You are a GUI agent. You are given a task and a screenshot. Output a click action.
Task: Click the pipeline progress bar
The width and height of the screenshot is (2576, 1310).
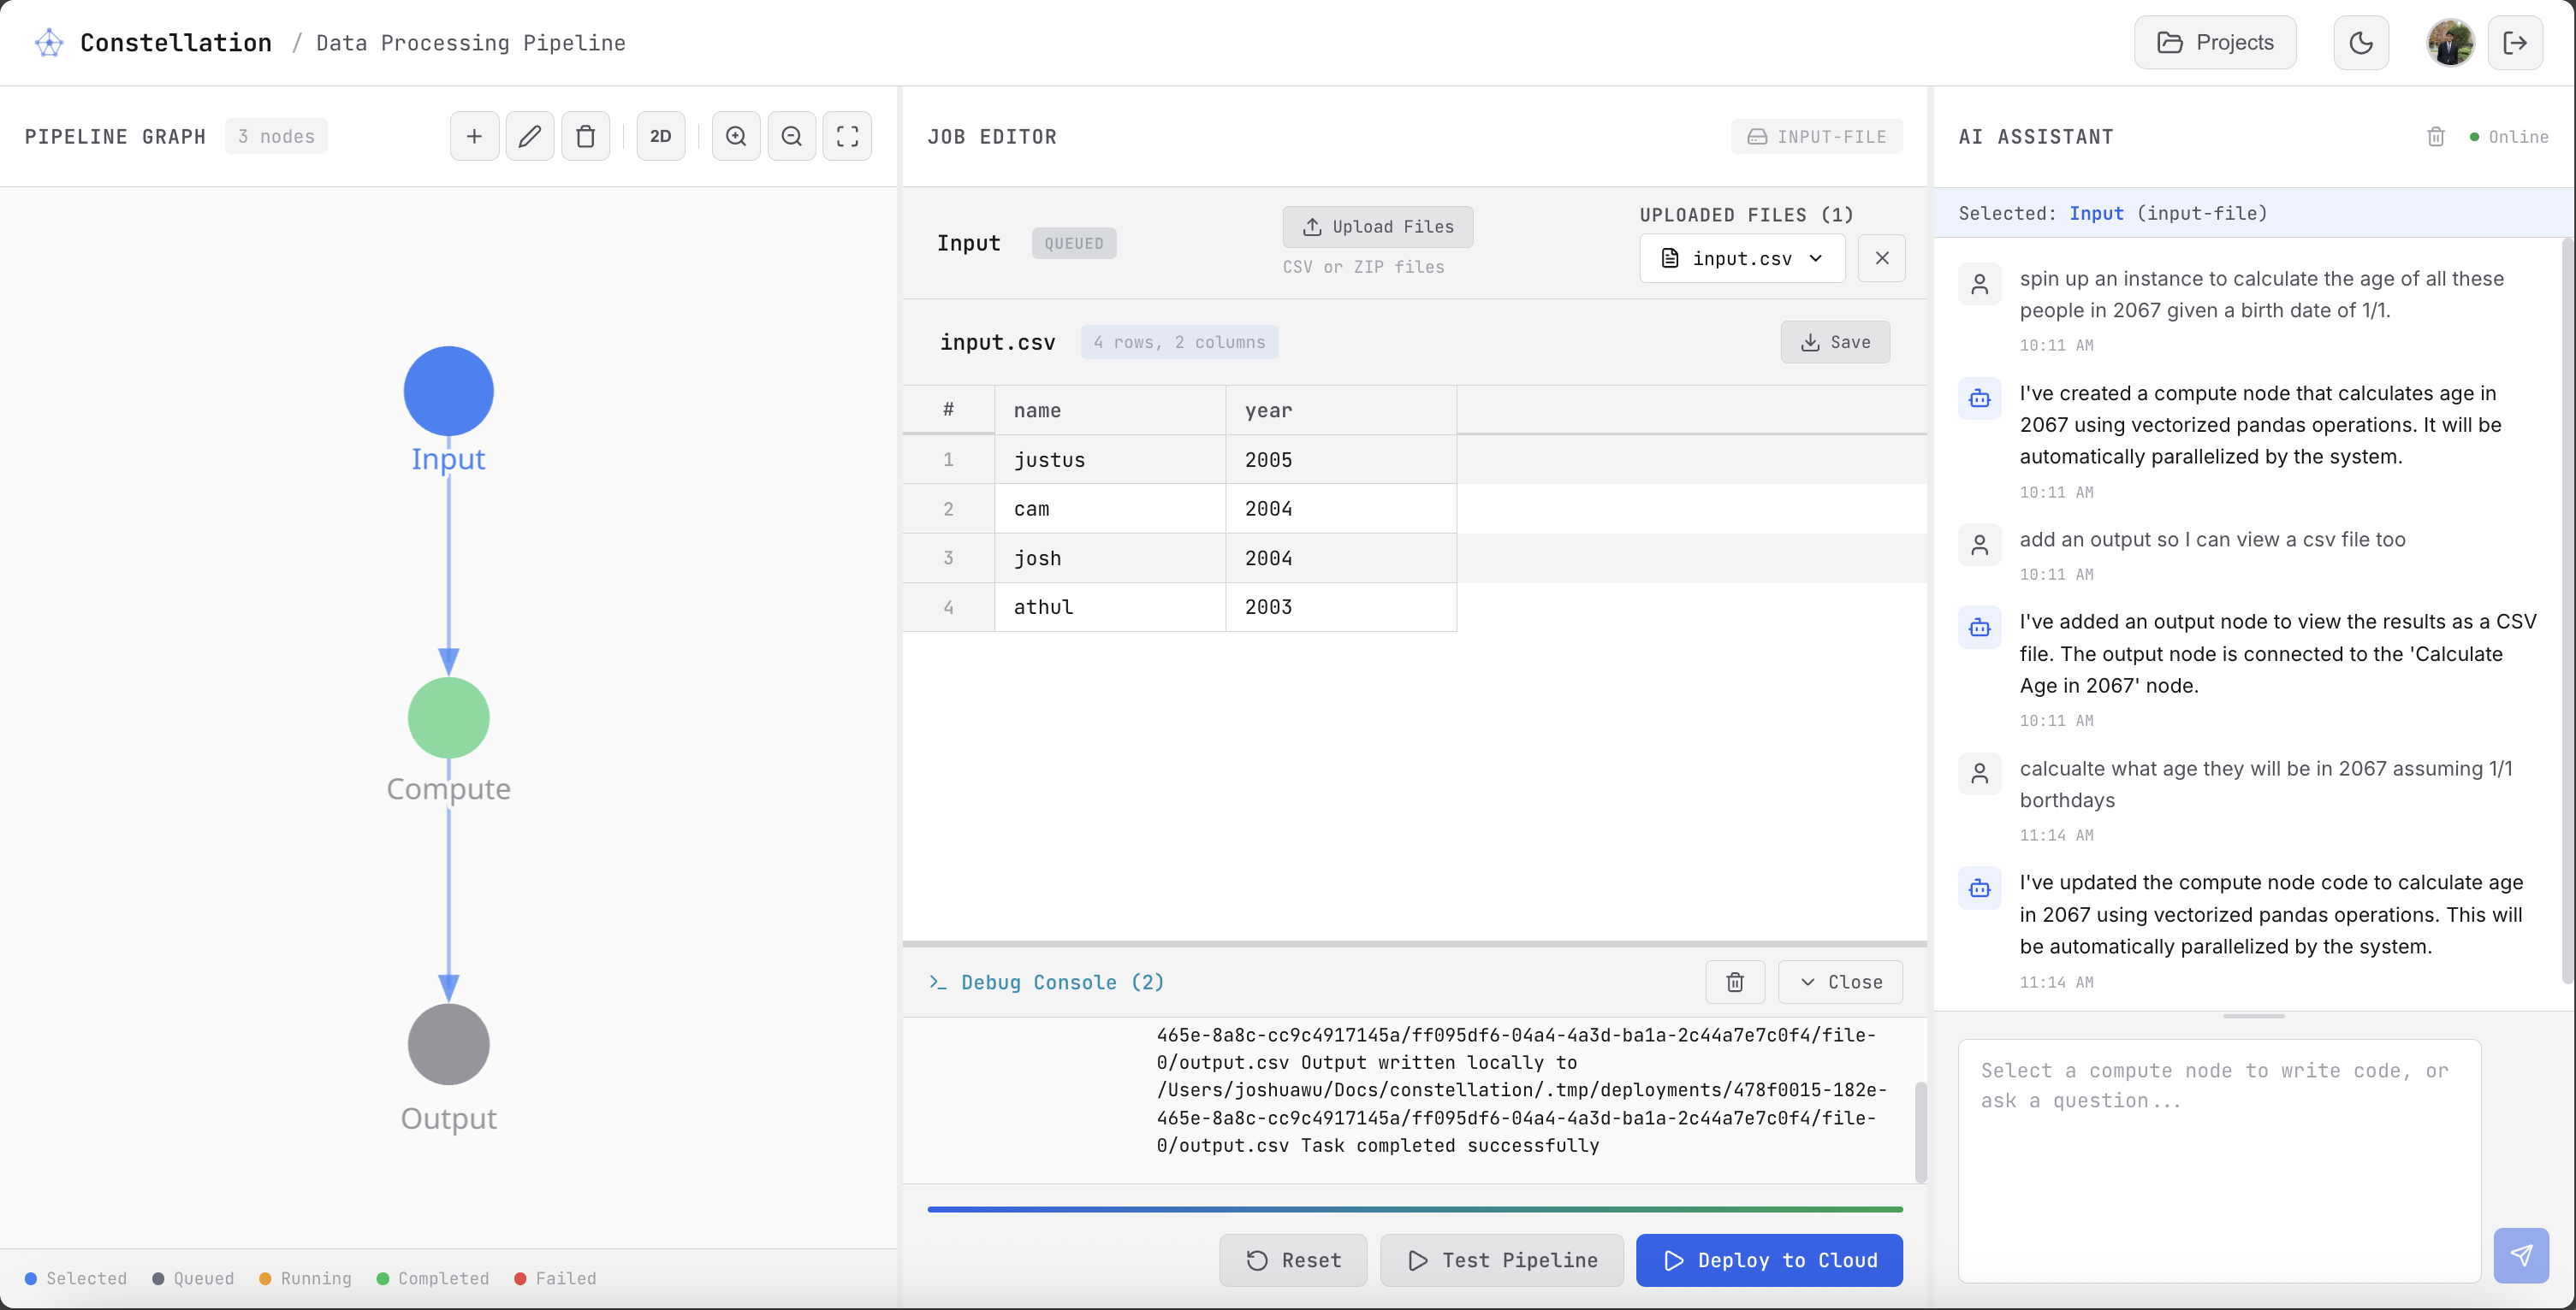tap(1414, 1209)
